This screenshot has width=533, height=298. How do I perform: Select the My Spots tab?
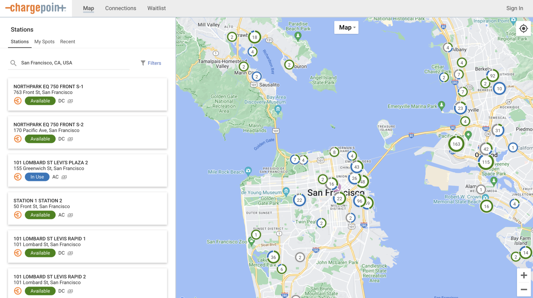coord(44,41)
